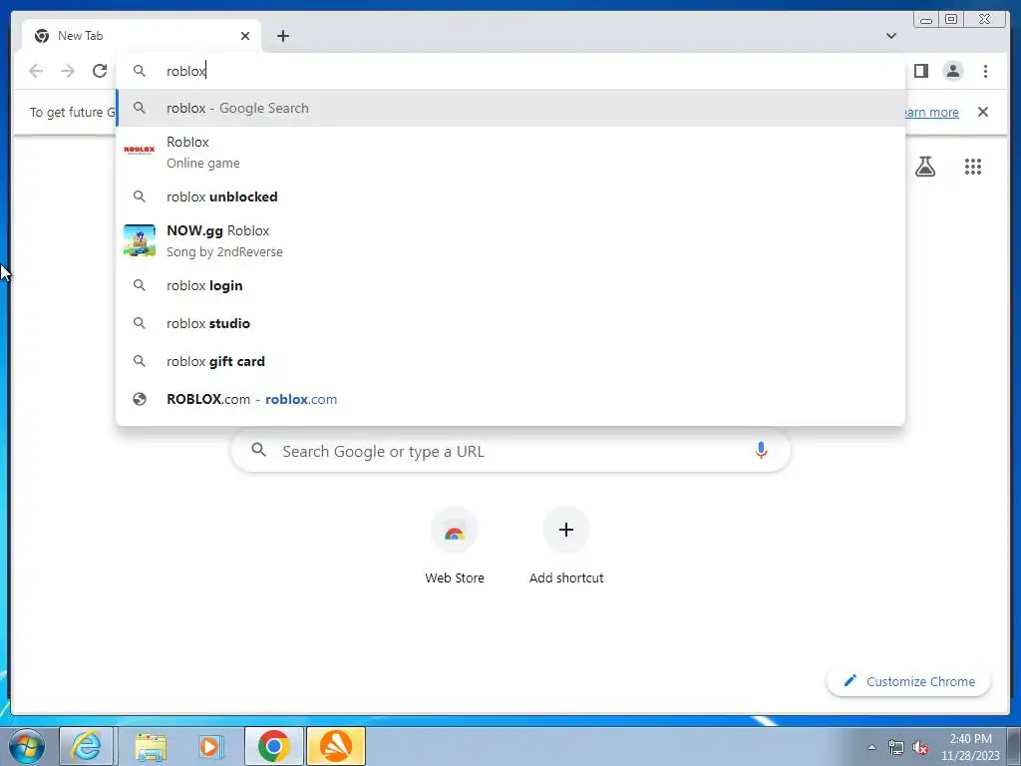Choose the Roblox Online game suggestion

510,152
